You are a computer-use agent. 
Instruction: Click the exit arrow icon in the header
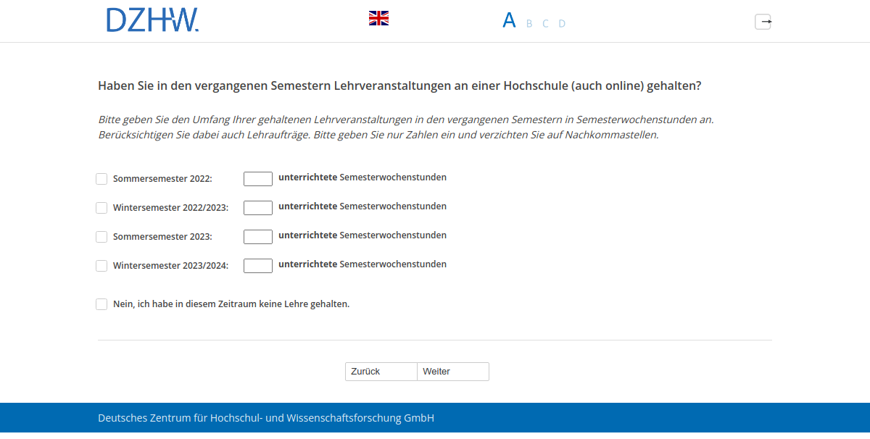pos(763,22)
